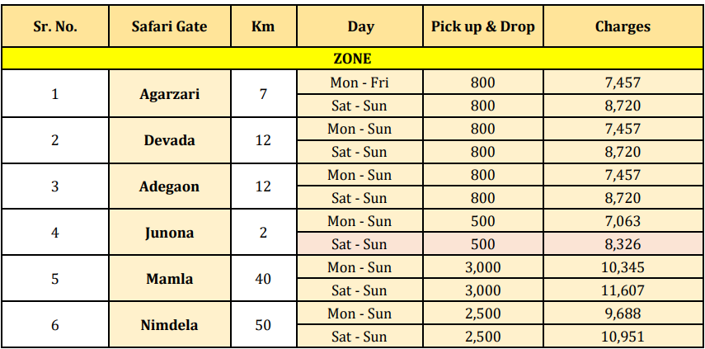The width and height of the screenshot is (705, 349).
Task: Select the Mamla gate cell
Action: coord(170,279)
